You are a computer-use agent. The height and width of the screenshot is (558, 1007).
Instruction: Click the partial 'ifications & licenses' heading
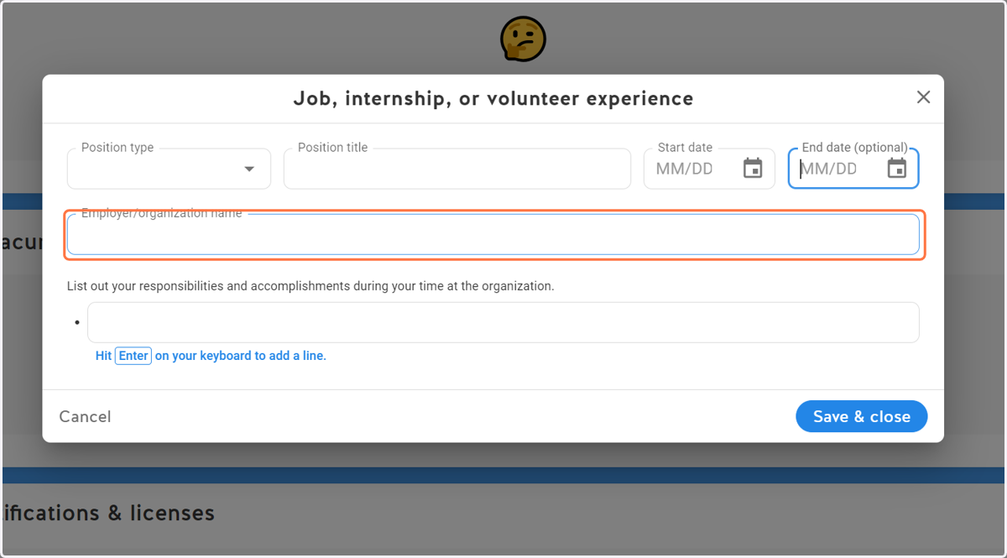107,513
